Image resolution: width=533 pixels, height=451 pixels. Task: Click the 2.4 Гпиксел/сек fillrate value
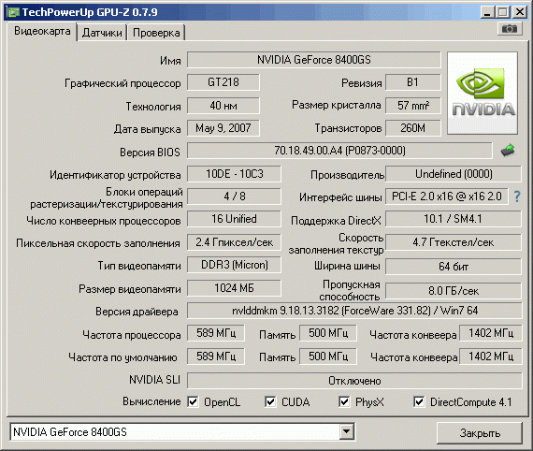(x=234, y=242)
